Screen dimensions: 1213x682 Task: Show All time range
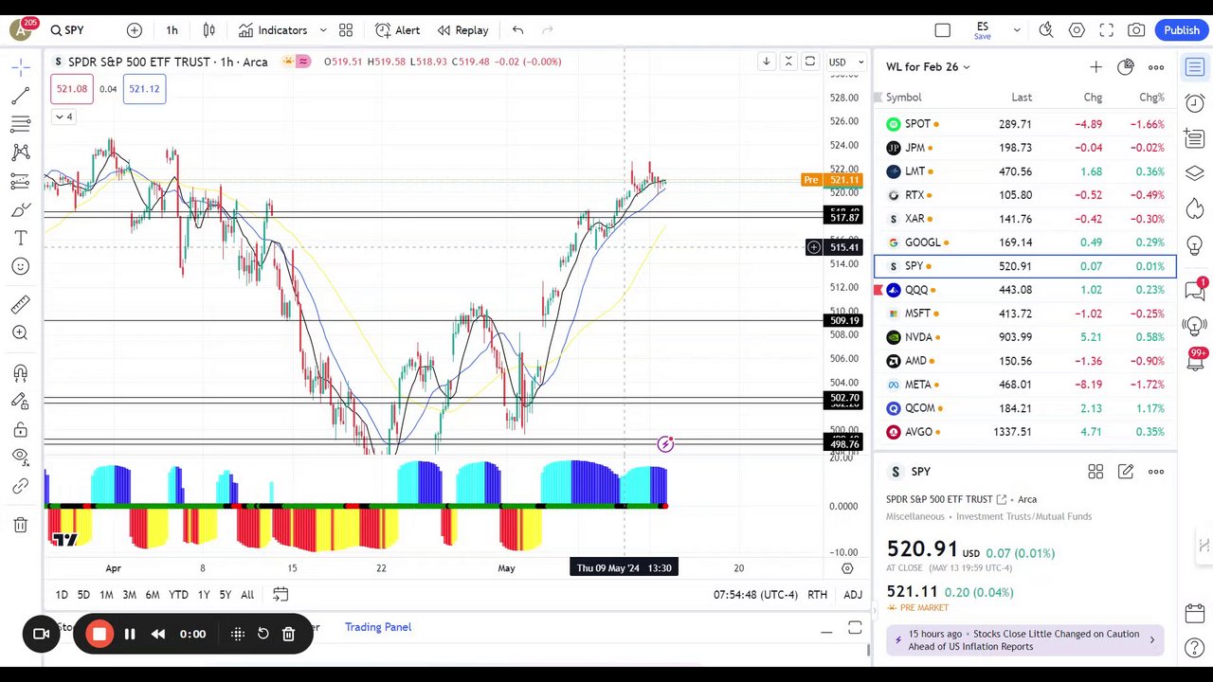(x=247, y=595)
